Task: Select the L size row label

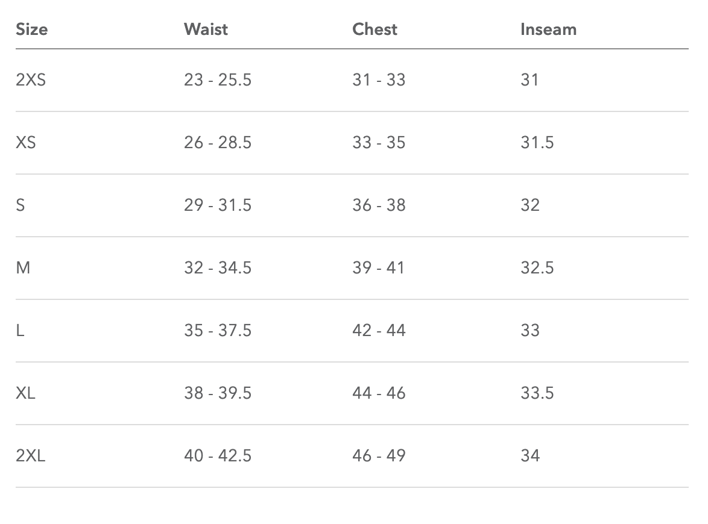Action: (x=20, y=331)
